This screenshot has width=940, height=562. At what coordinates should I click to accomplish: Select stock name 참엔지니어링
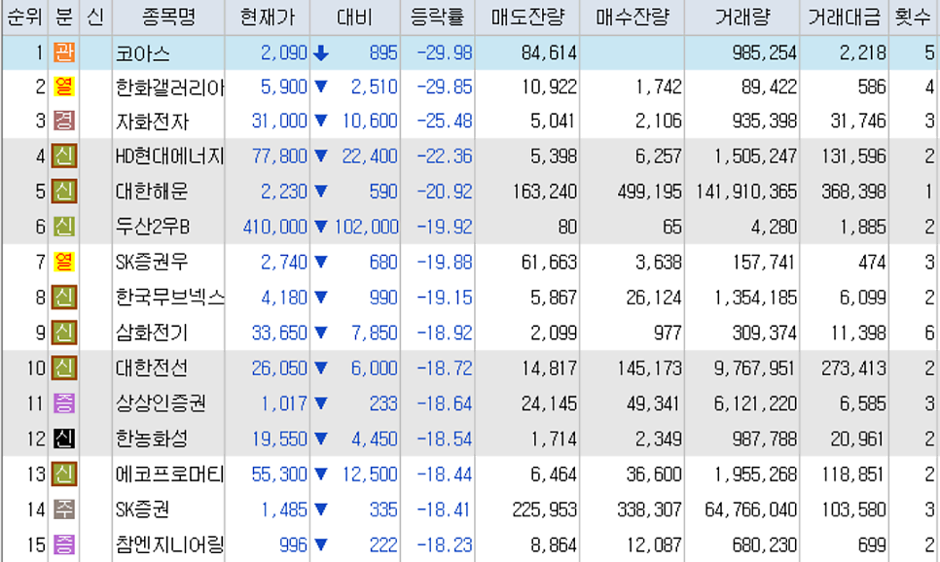tap(169, 545)
